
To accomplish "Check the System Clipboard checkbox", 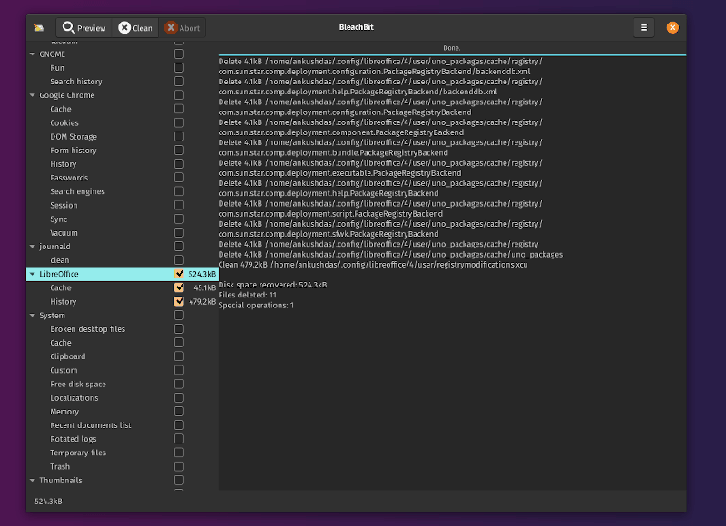I will 179,356.
